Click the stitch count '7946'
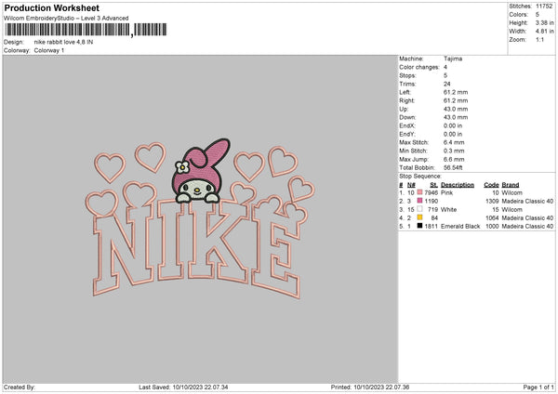 click(x=431, y=192)
